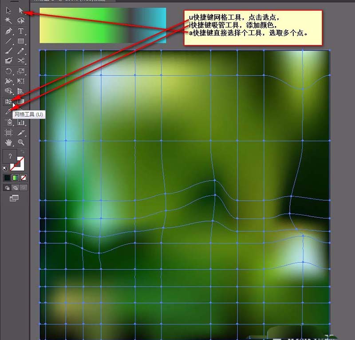
Task: Select the Warp tool
Action: coord(8,81)
